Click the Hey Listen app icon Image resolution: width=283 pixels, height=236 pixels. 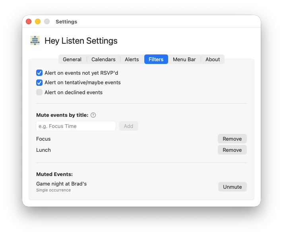click(35, 41)
